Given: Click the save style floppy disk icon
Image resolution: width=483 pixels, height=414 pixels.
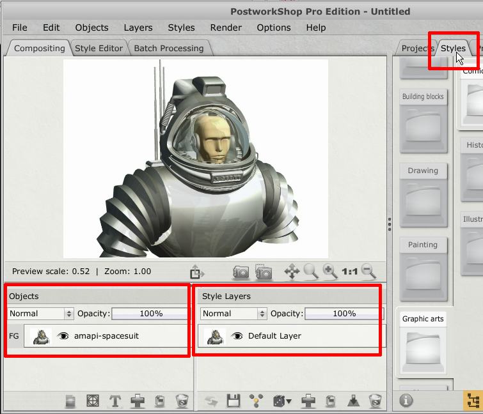Looking at the screenshot, I should coord(234,401).
